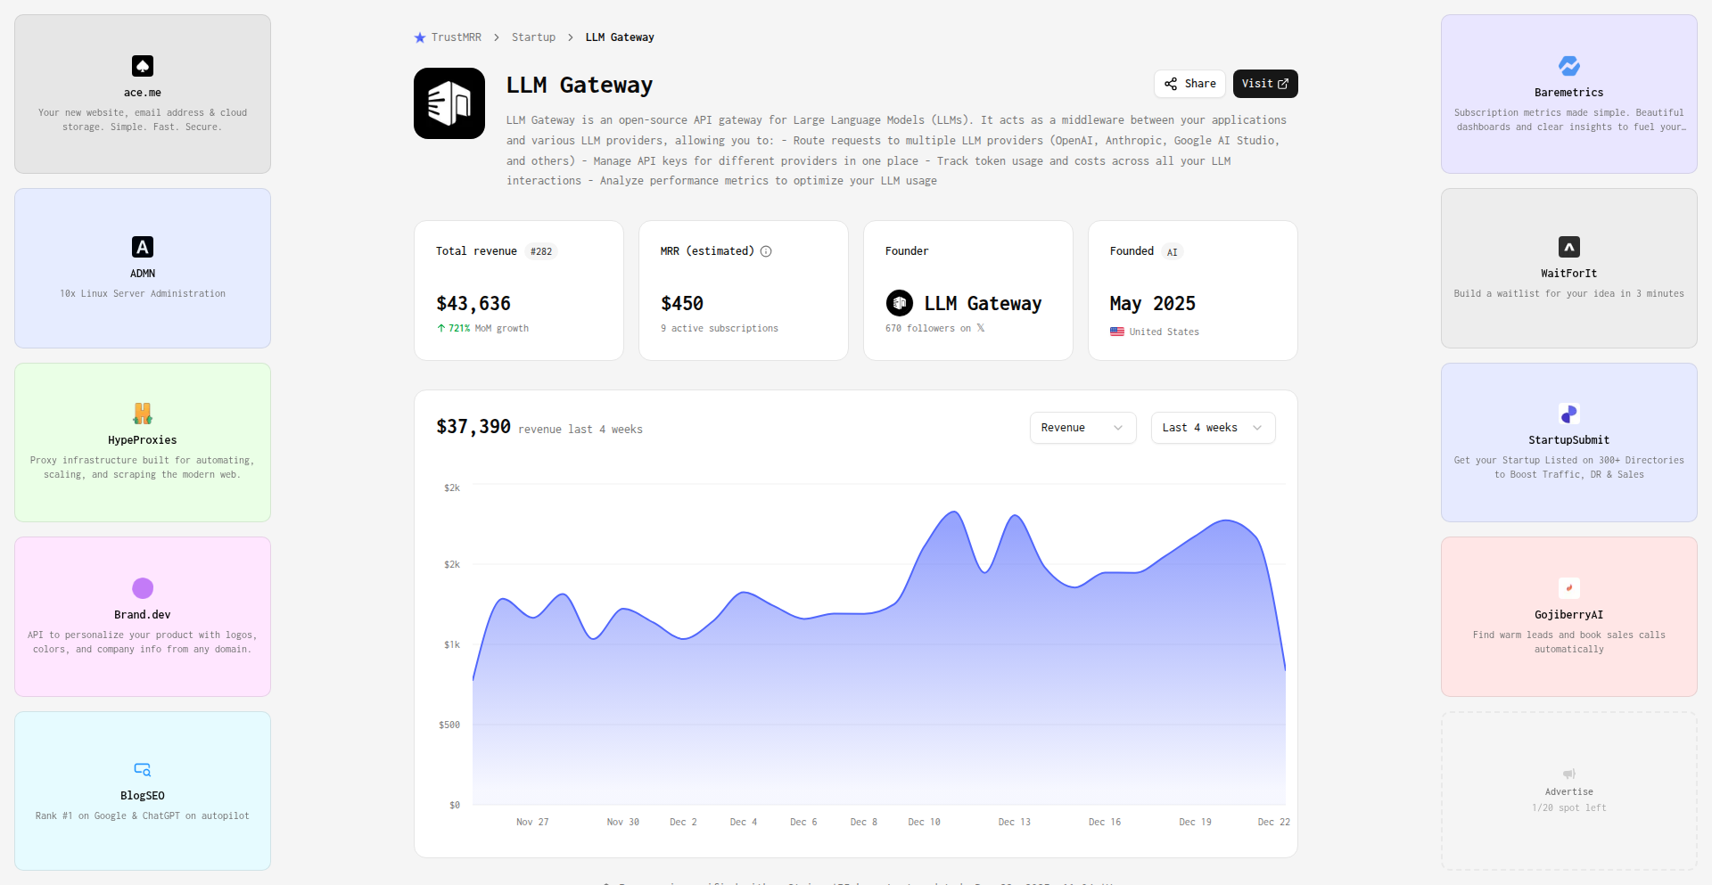Click the Dec 13 chart axis label
The image size is (1712, 885).
pyautogui.click(x=1015, y=822)
